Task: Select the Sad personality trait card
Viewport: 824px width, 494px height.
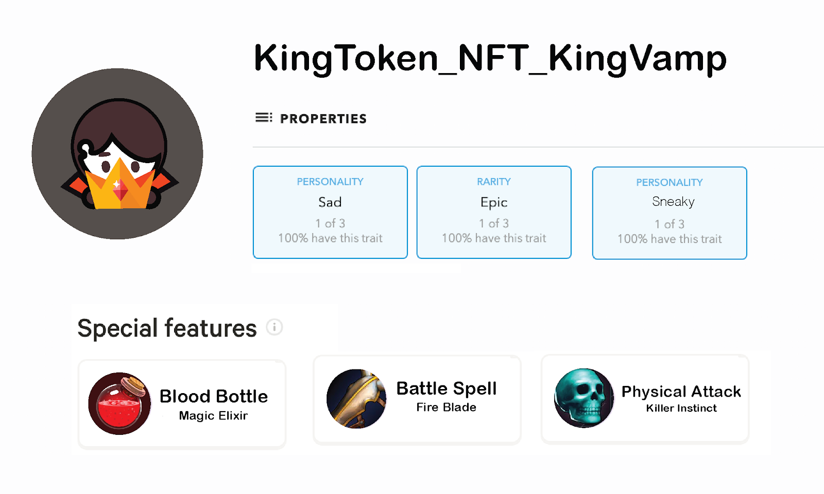Action: coord(330,212)
